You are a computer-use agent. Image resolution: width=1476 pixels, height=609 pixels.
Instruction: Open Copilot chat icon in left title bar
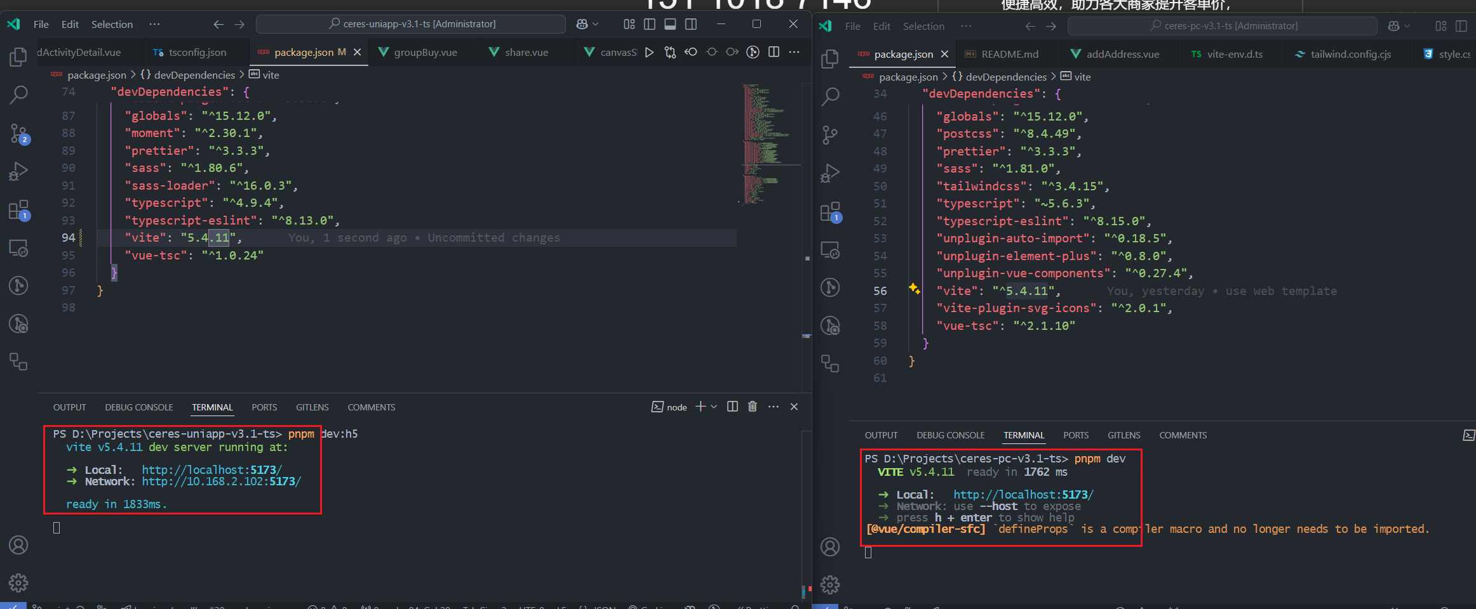coord(582,24)
